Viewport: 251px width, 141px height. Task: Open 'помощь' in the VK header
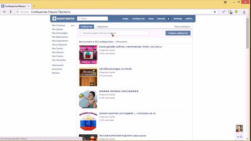[178, 18]
